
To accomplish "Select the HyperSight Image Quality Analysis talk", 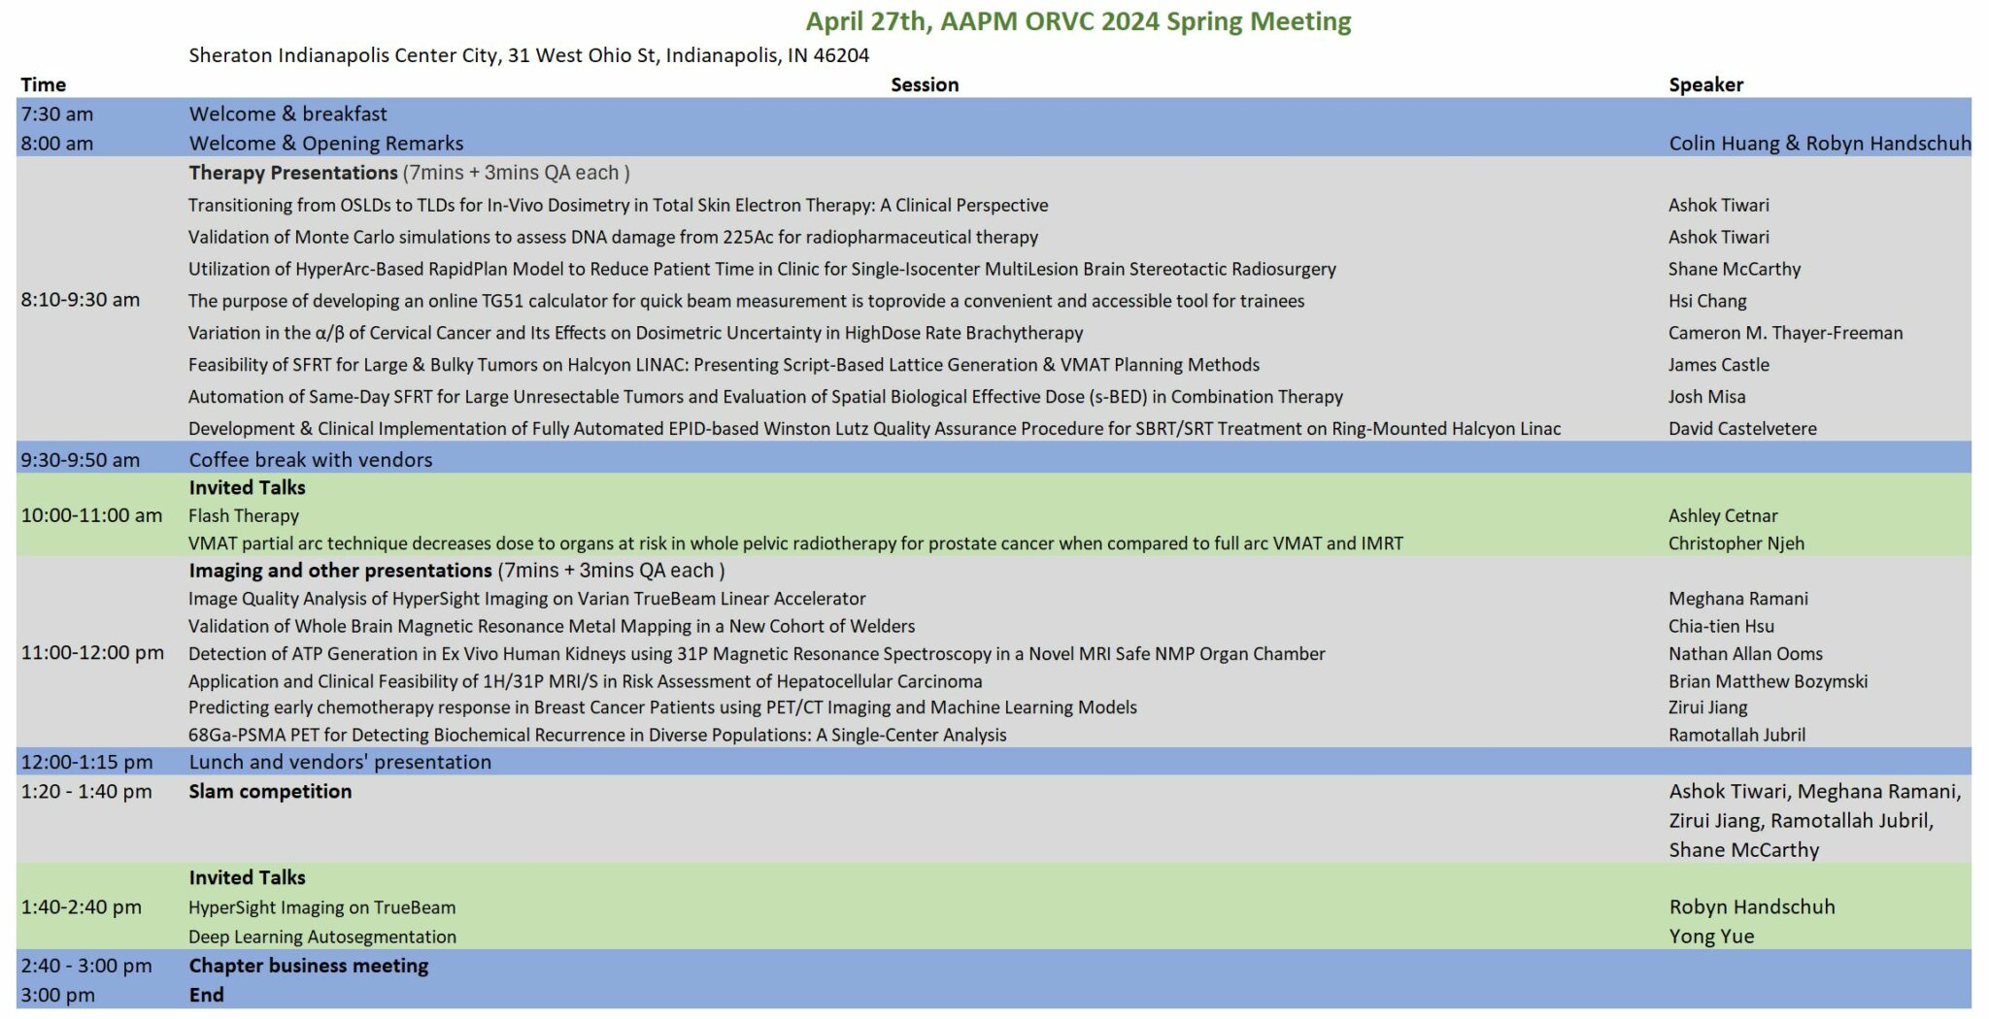I will pyautogui.click(x=526, y=599).
